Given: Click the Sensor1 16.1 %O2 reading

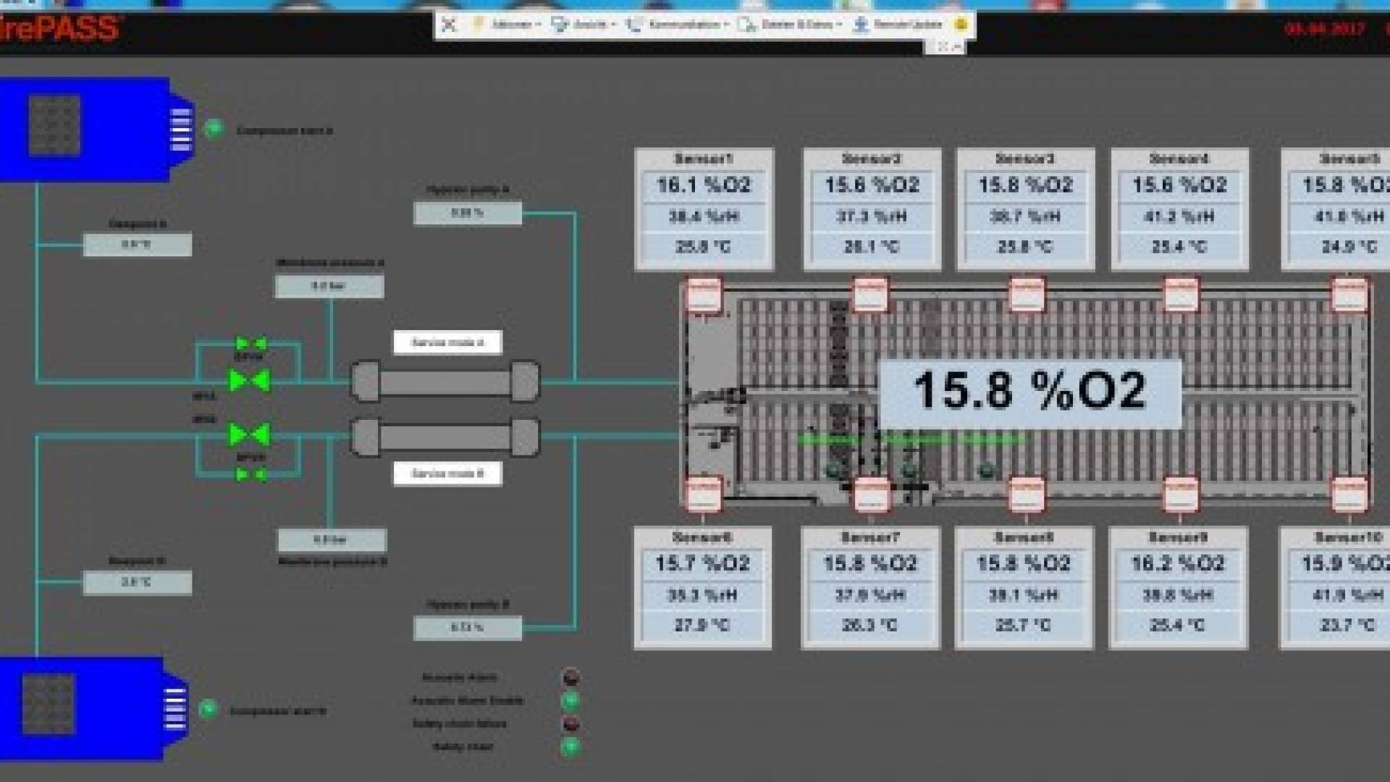Looking at the screenshot, I should (x=704, y=185).
